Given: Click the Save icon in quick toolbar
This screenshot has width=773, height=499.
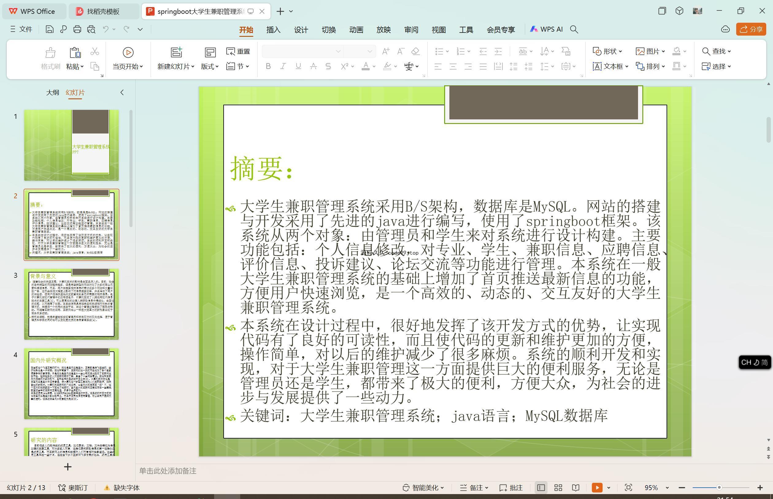Looking at the screenshot, I should [50, 29].
